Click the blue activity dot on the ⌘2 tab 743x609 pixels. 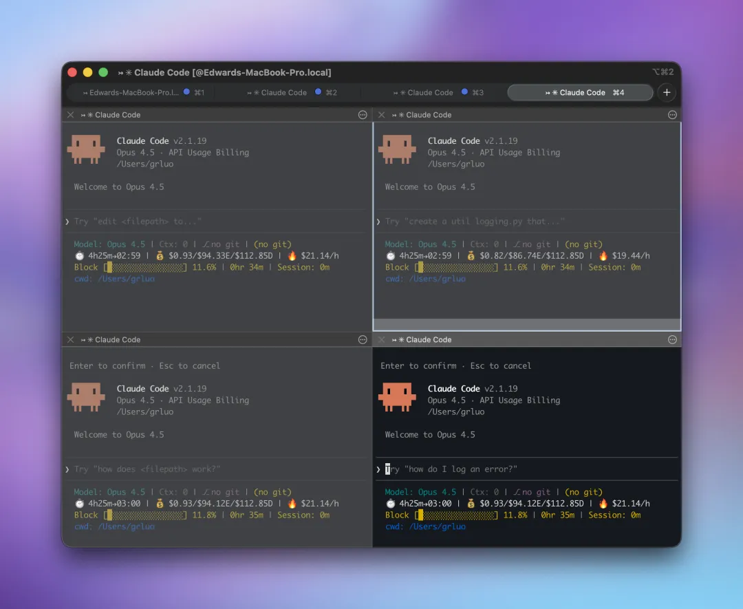318,92
